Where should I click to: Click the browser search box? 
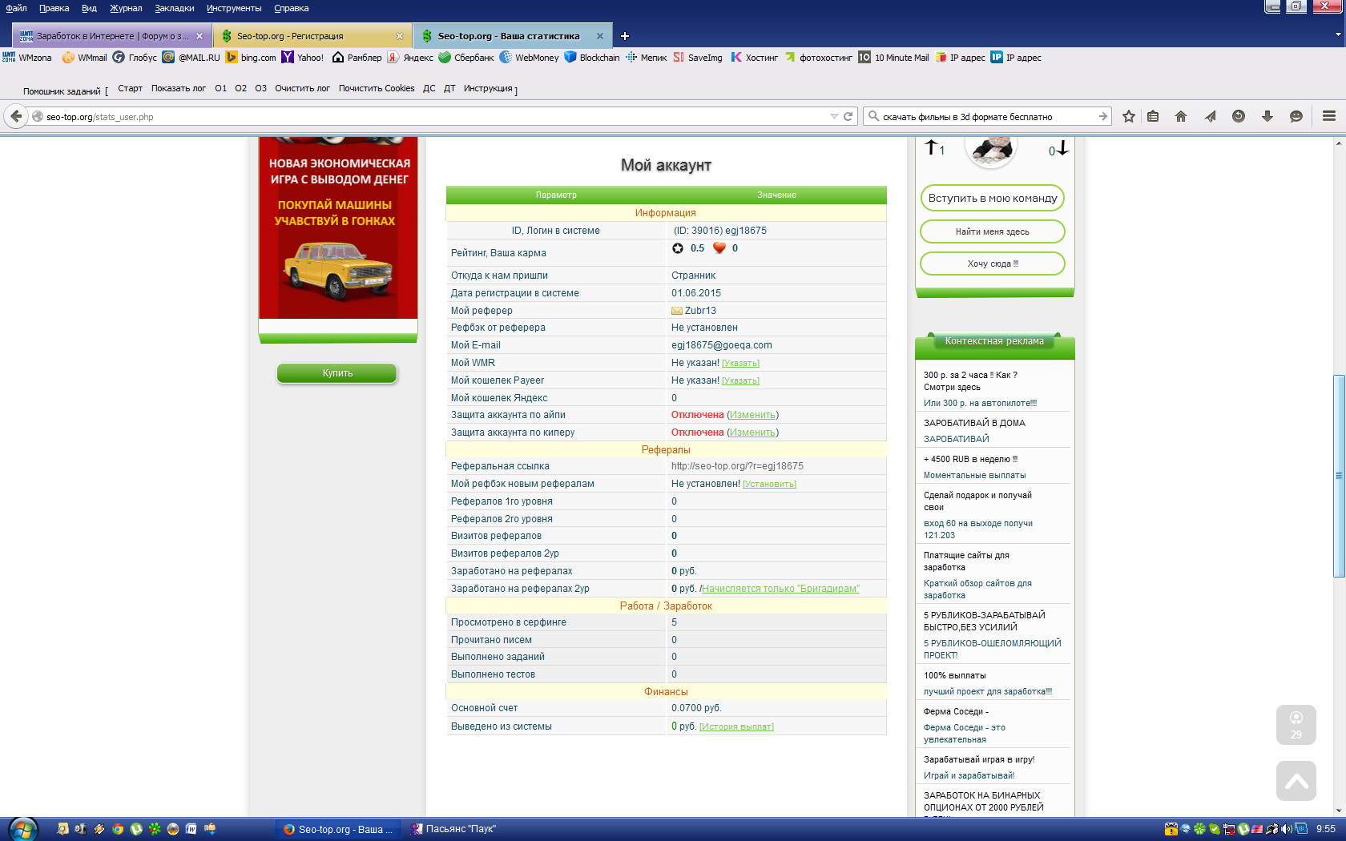[987, 116]
